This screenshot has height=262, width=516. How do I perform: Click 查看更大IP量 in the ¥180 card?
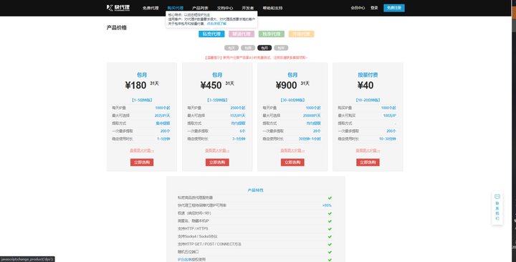(x=142, y=150)
